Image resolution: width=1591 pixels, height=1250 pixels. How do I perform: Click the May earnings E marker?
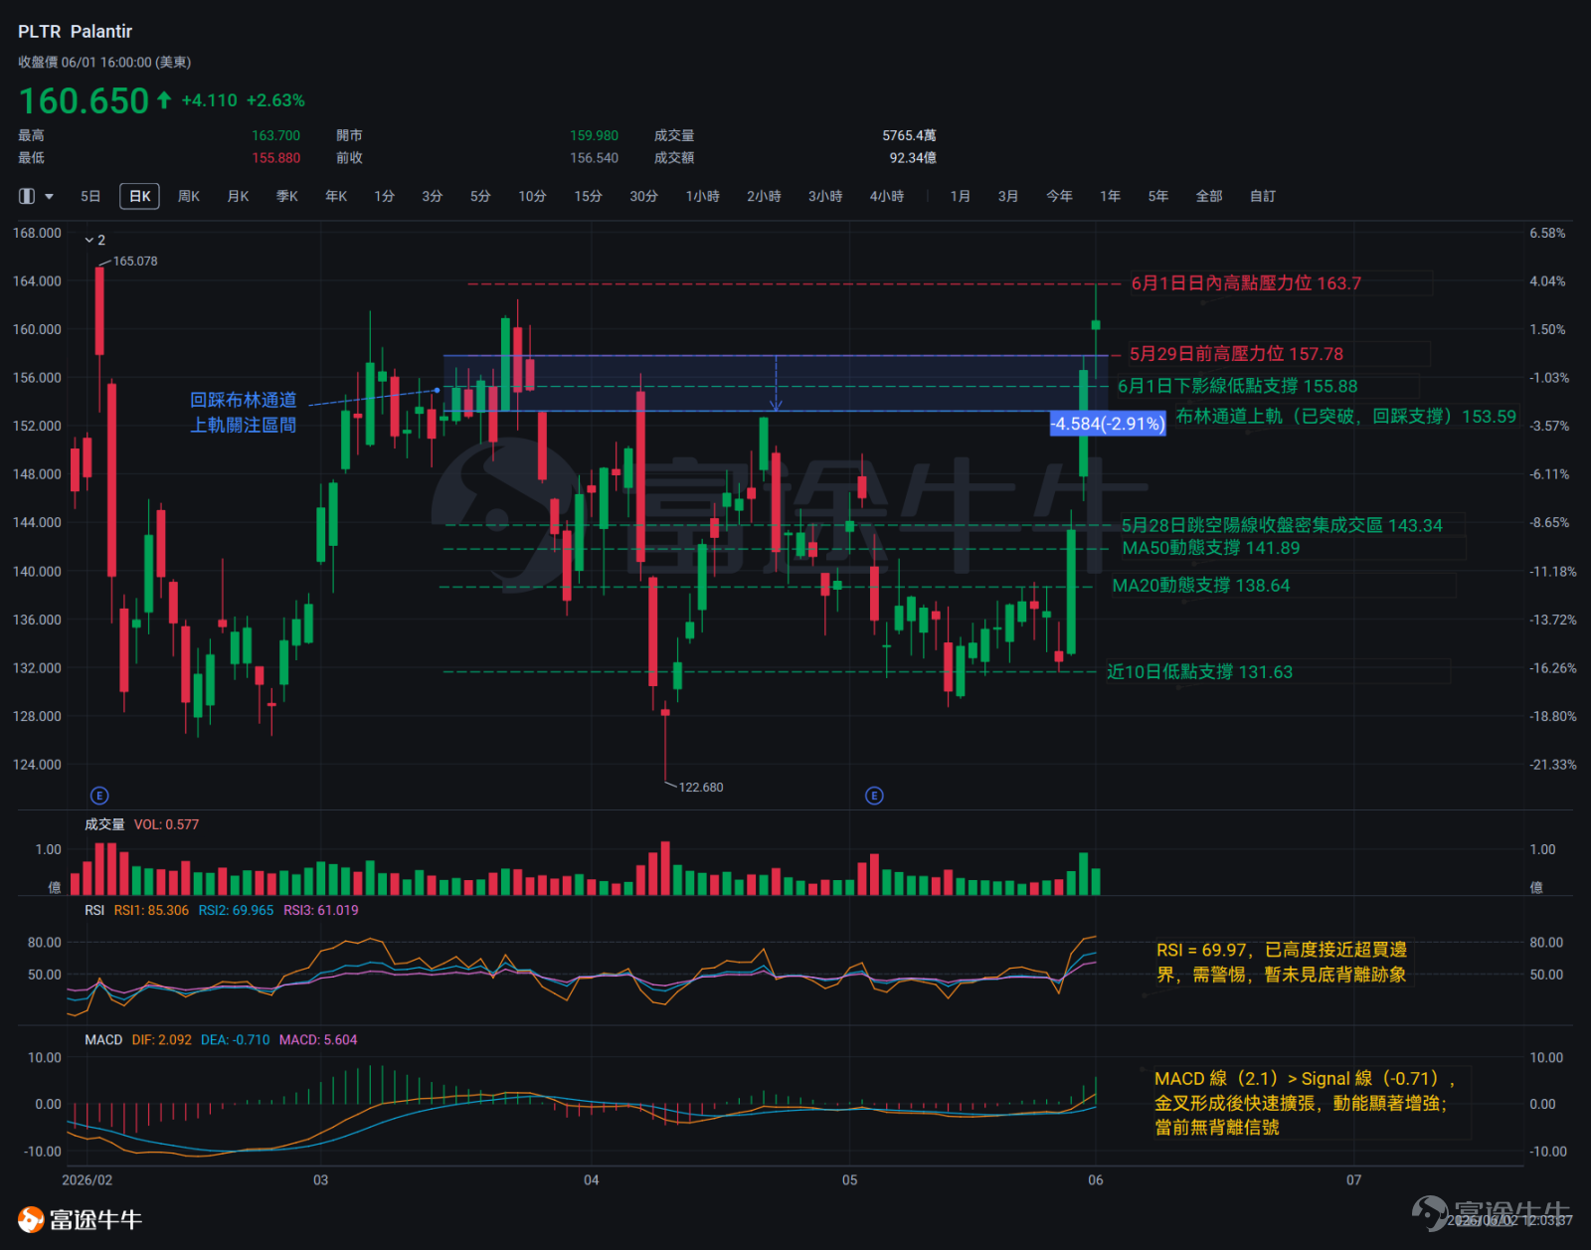point(874,796)
